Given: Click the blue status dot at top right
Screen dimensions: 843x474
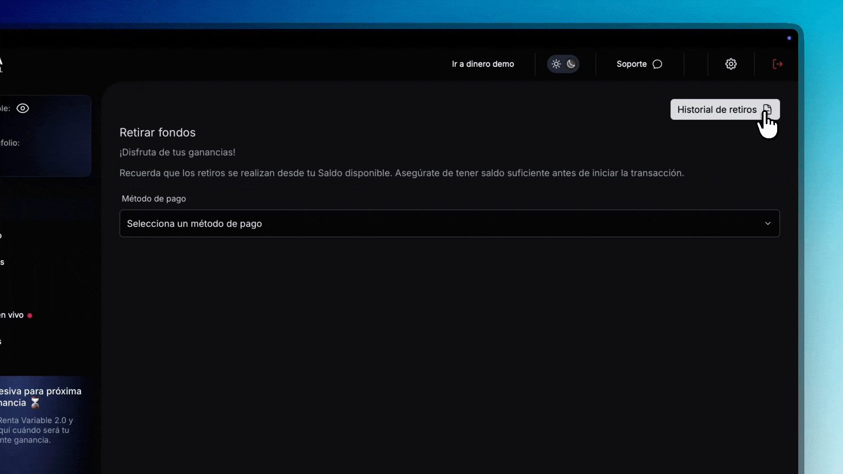Looking at the screenshot, I should [x=789, y=38].
